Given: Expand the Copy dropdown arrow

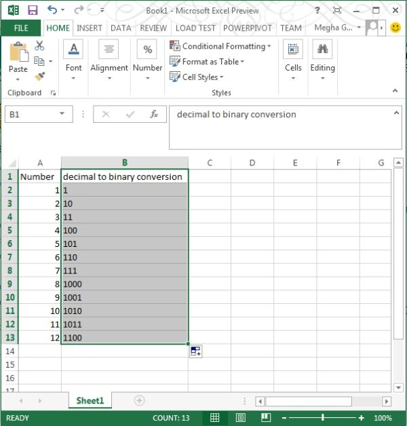Looking at the screenshot, I should (50, 62).
